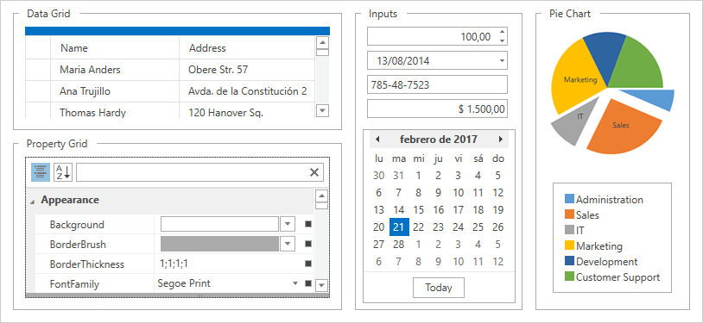Click the Sales pie slice

click(x=624, y=126)
